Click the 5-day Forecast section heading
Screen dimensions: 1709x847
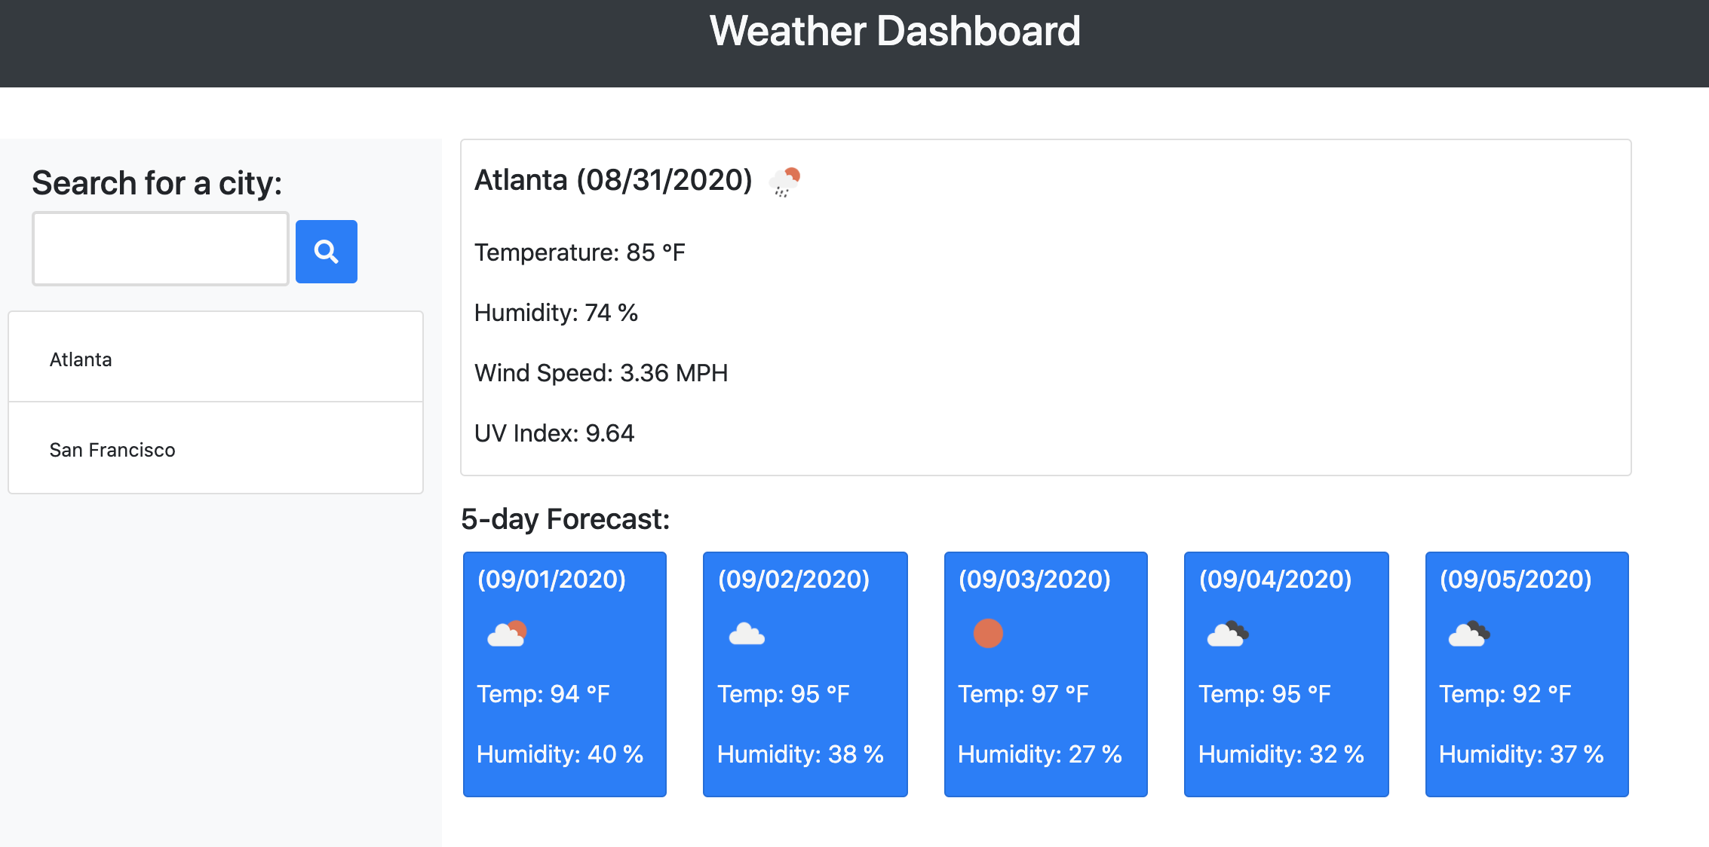click(565, 518)
